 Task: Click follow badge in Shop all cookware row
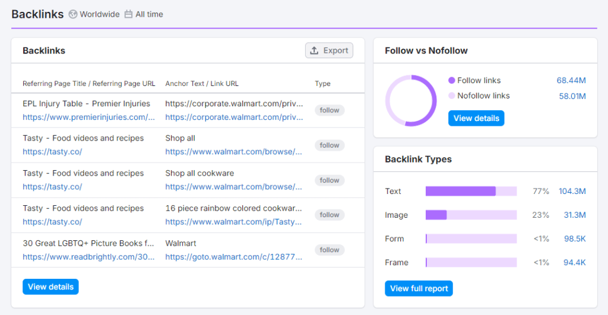click(x=330, y=180)
